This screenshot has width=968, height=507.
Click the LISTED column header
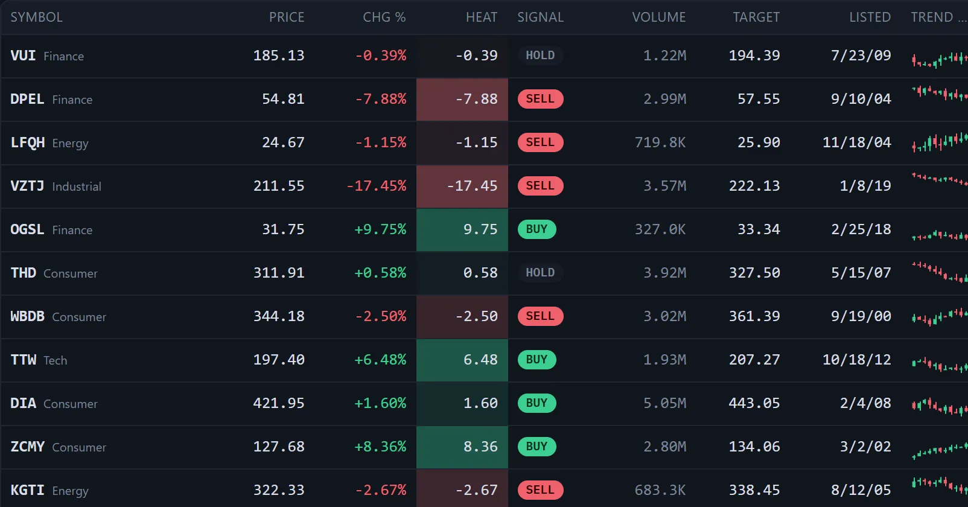coord(870,18)
